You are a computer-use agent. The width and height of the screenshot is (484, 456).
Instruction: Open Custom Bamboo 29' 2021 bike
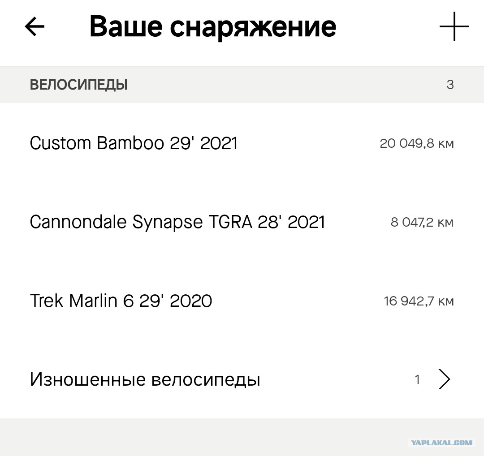[242, 143]
